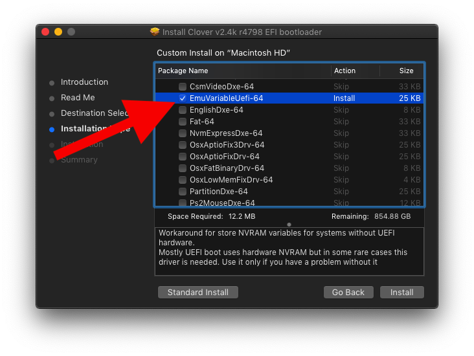This screenshot has height=356, width=474.
Task: Click the Space Required 12.2 MB value
Action: tap(242, 216)
